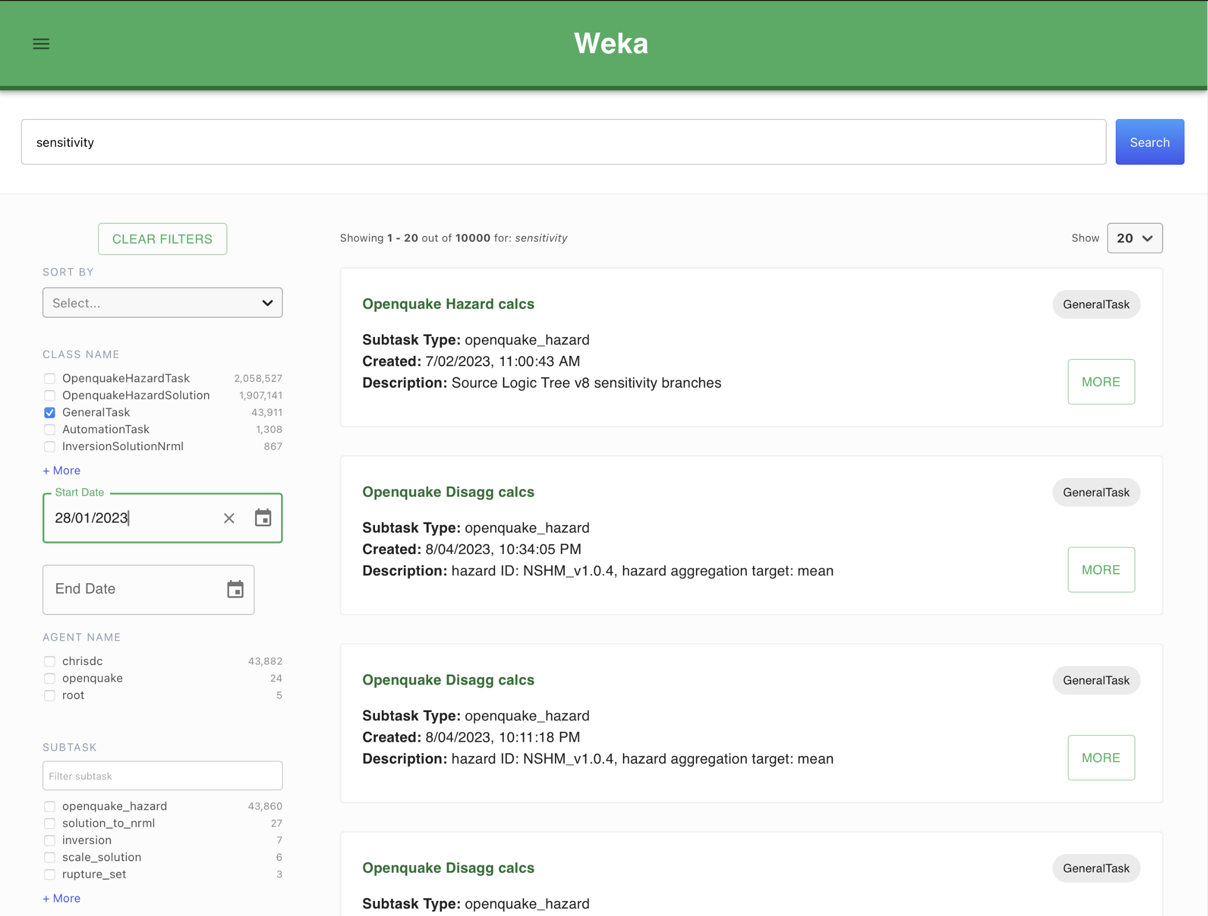
Task: Click the Weka header title
Action: [x=611, y=43]
